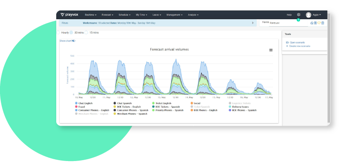Select the 15 mins interval radio

(x=86, y=32)
